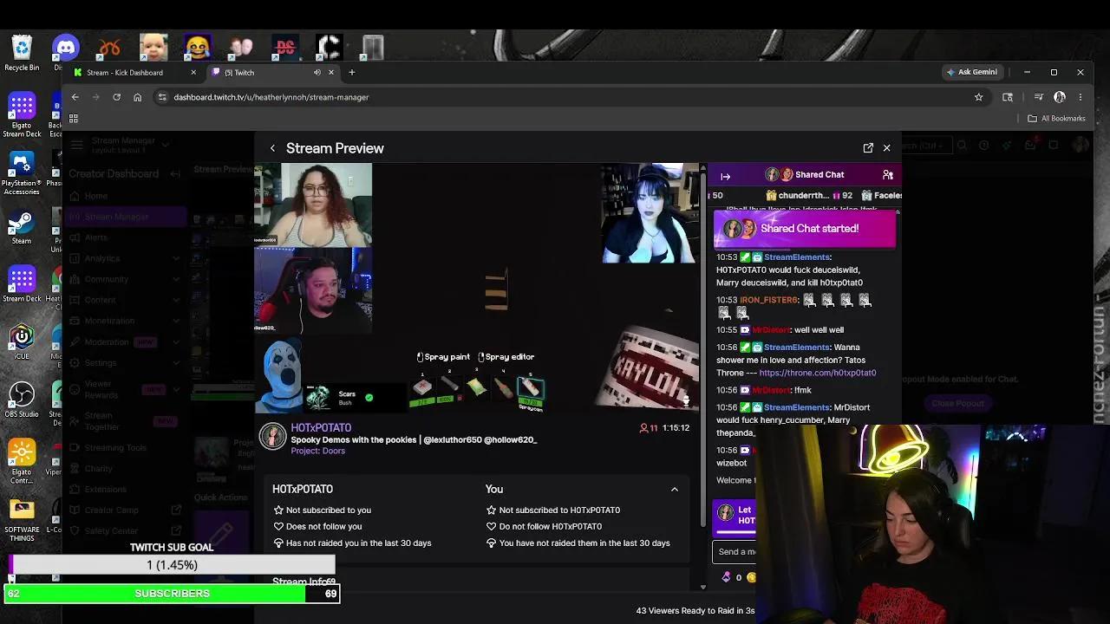Bookmark this page with the star icon
The width and height of the screenshot is (1110, 624).
979,97
